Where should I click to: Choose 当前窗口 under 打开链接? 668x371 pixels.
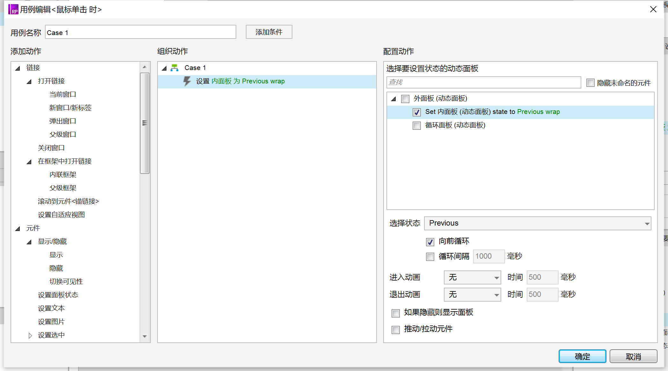click(x=62, y=94)
